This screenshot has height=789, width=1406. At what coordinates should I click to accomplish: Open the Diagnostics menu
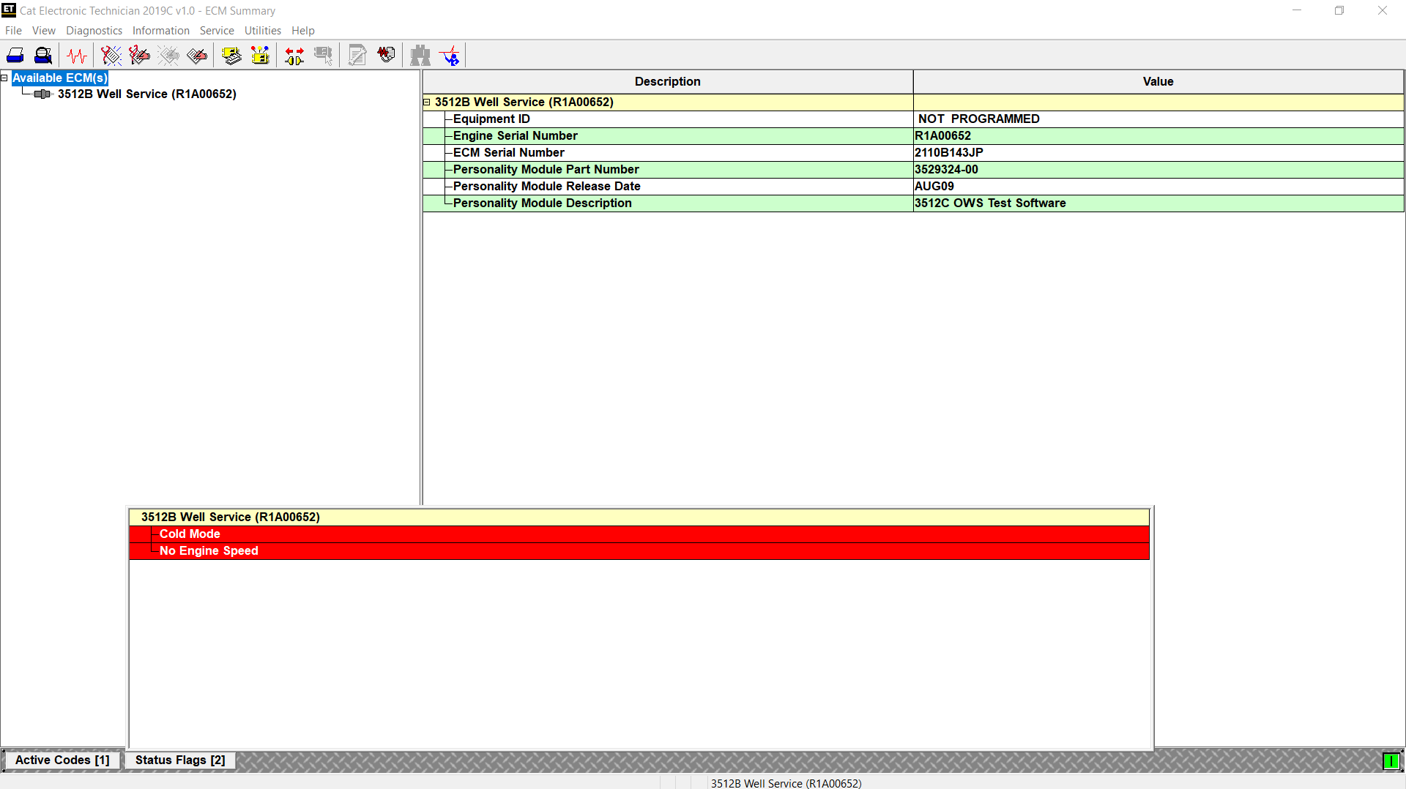coord(94,31)
